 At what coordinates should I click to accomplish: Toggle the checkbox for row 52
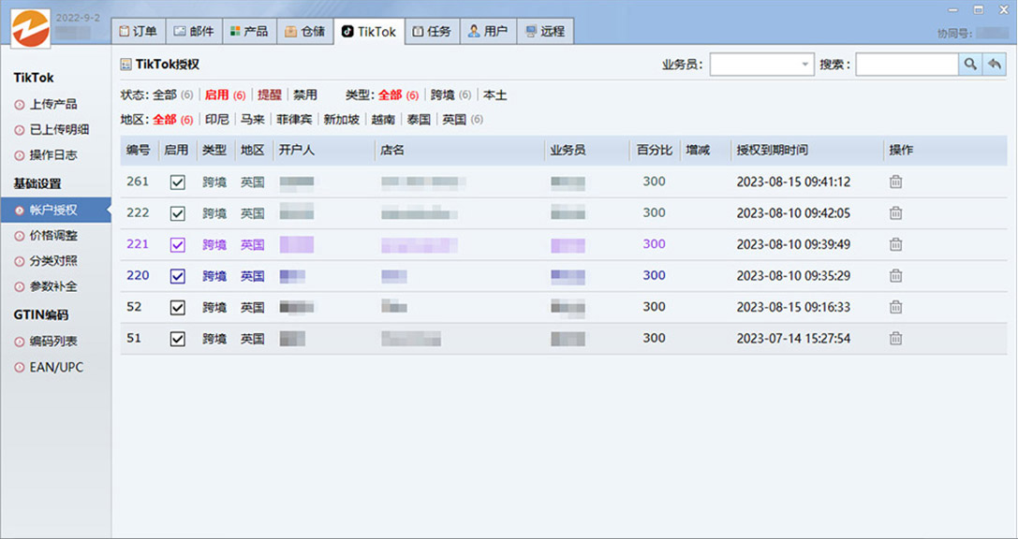(177, 308)
